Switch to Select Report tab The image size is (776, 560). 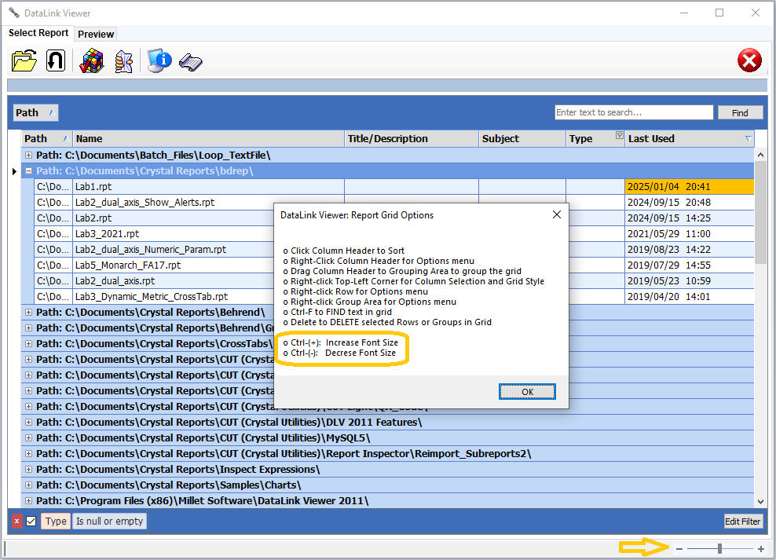pyautogui.click(x=38, y=33)
